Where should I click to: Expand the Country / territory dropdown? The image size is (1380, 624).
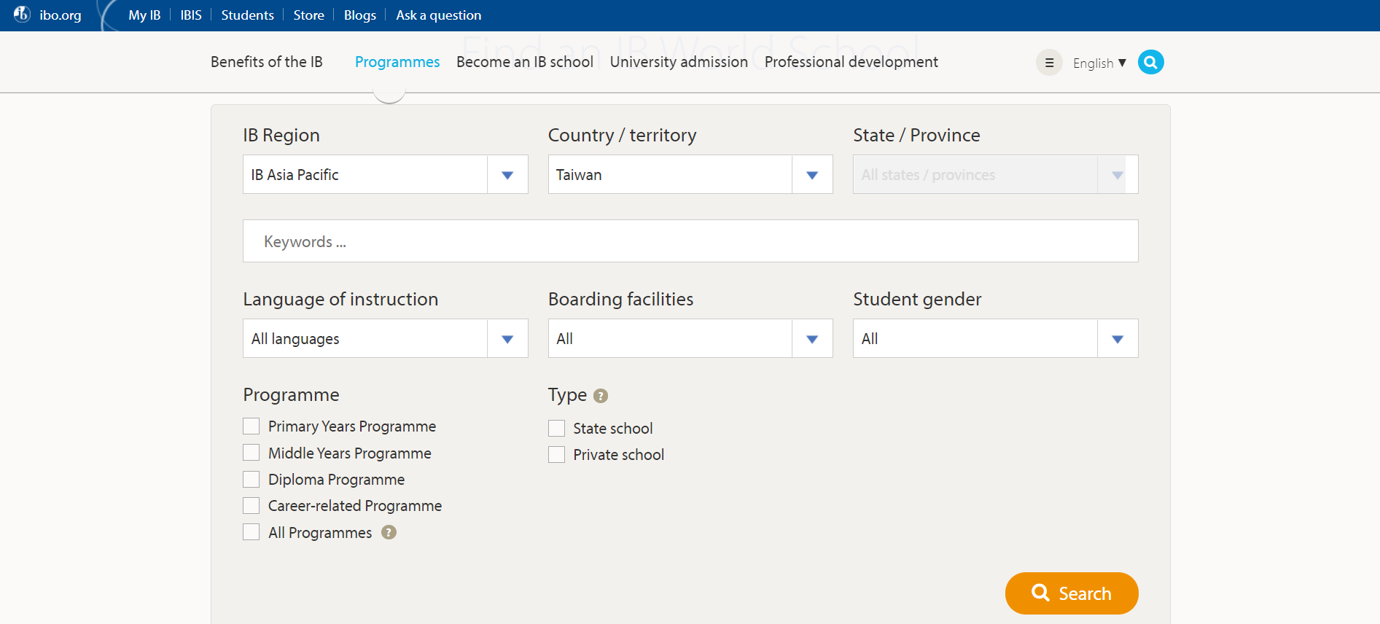tap(690, 175)
